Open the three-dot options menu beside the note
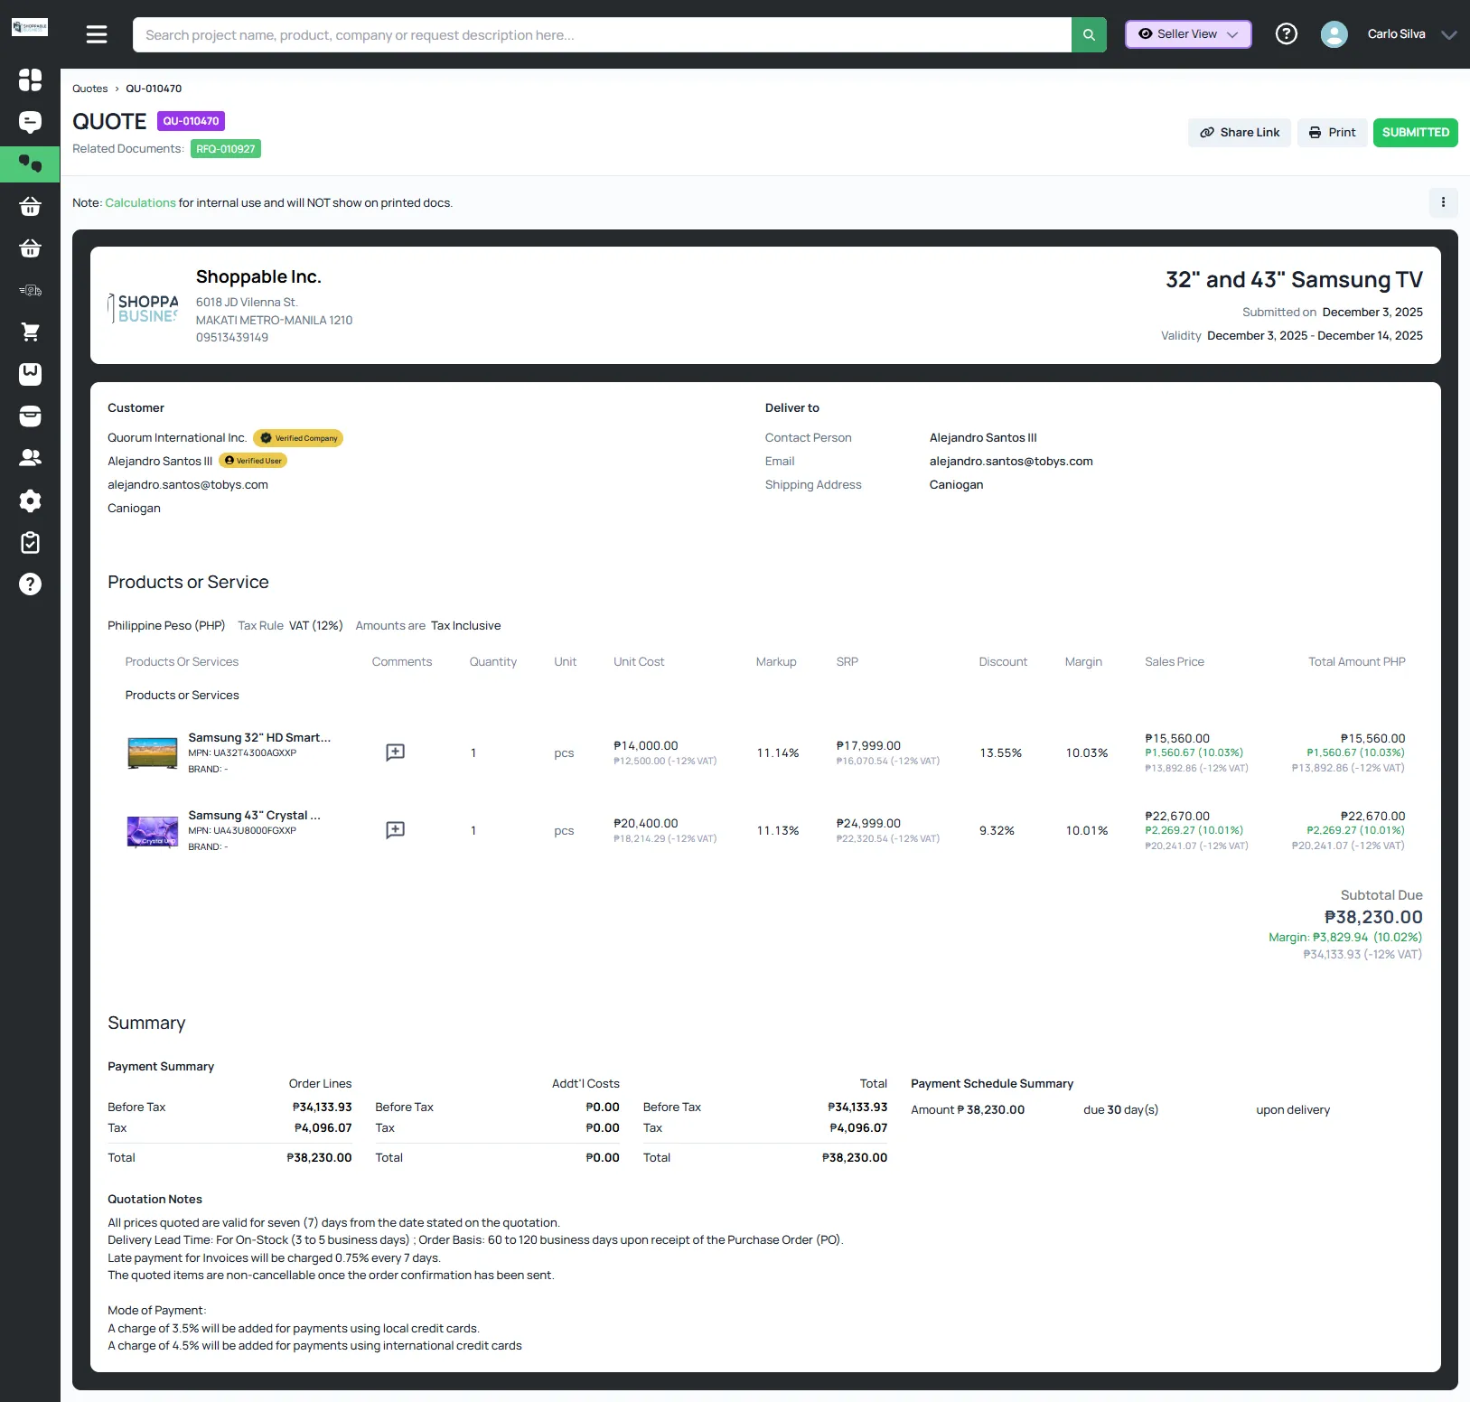Screen dimensions: 1470x1402 point(1443,202)
